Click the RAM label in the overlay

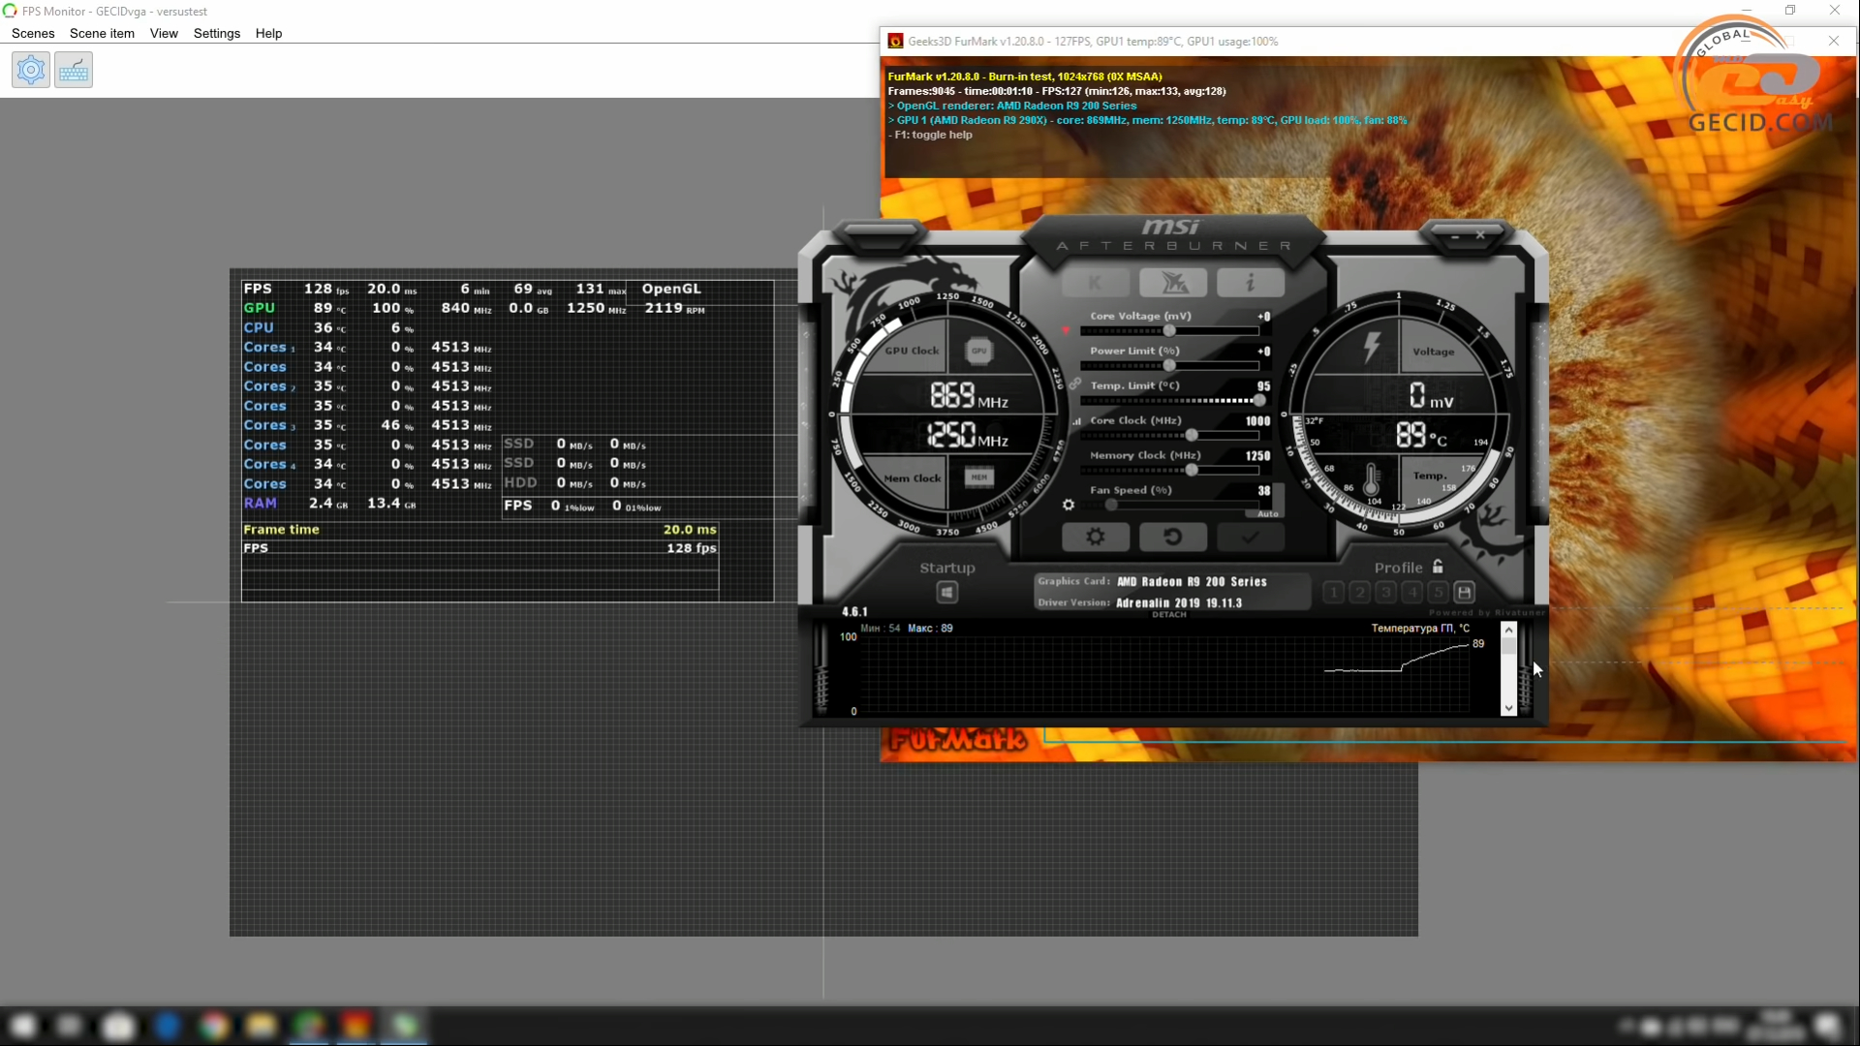click(260, 503)
